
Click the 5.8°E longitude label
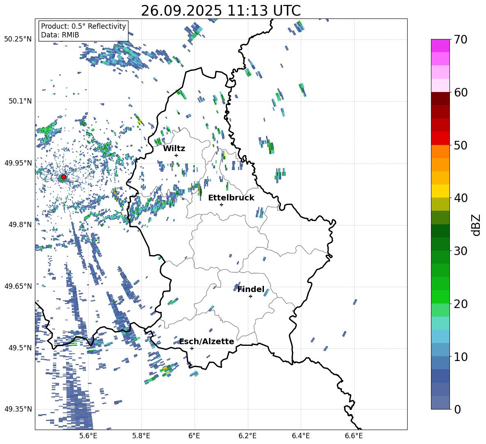point(141,436)
